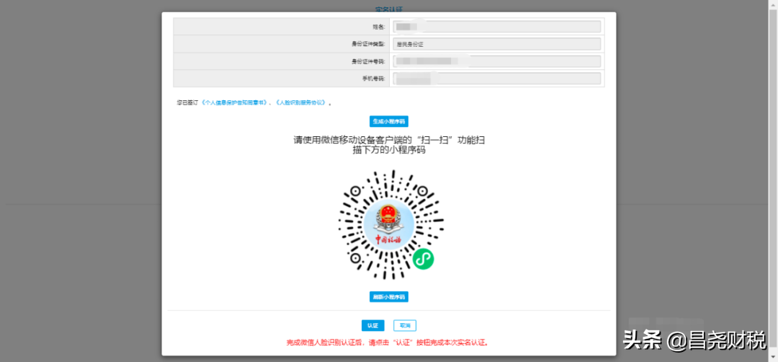The width and height of the screenshot is (778, 362).
Task: Click the 身份证件类型 label text
Action: 369,44
